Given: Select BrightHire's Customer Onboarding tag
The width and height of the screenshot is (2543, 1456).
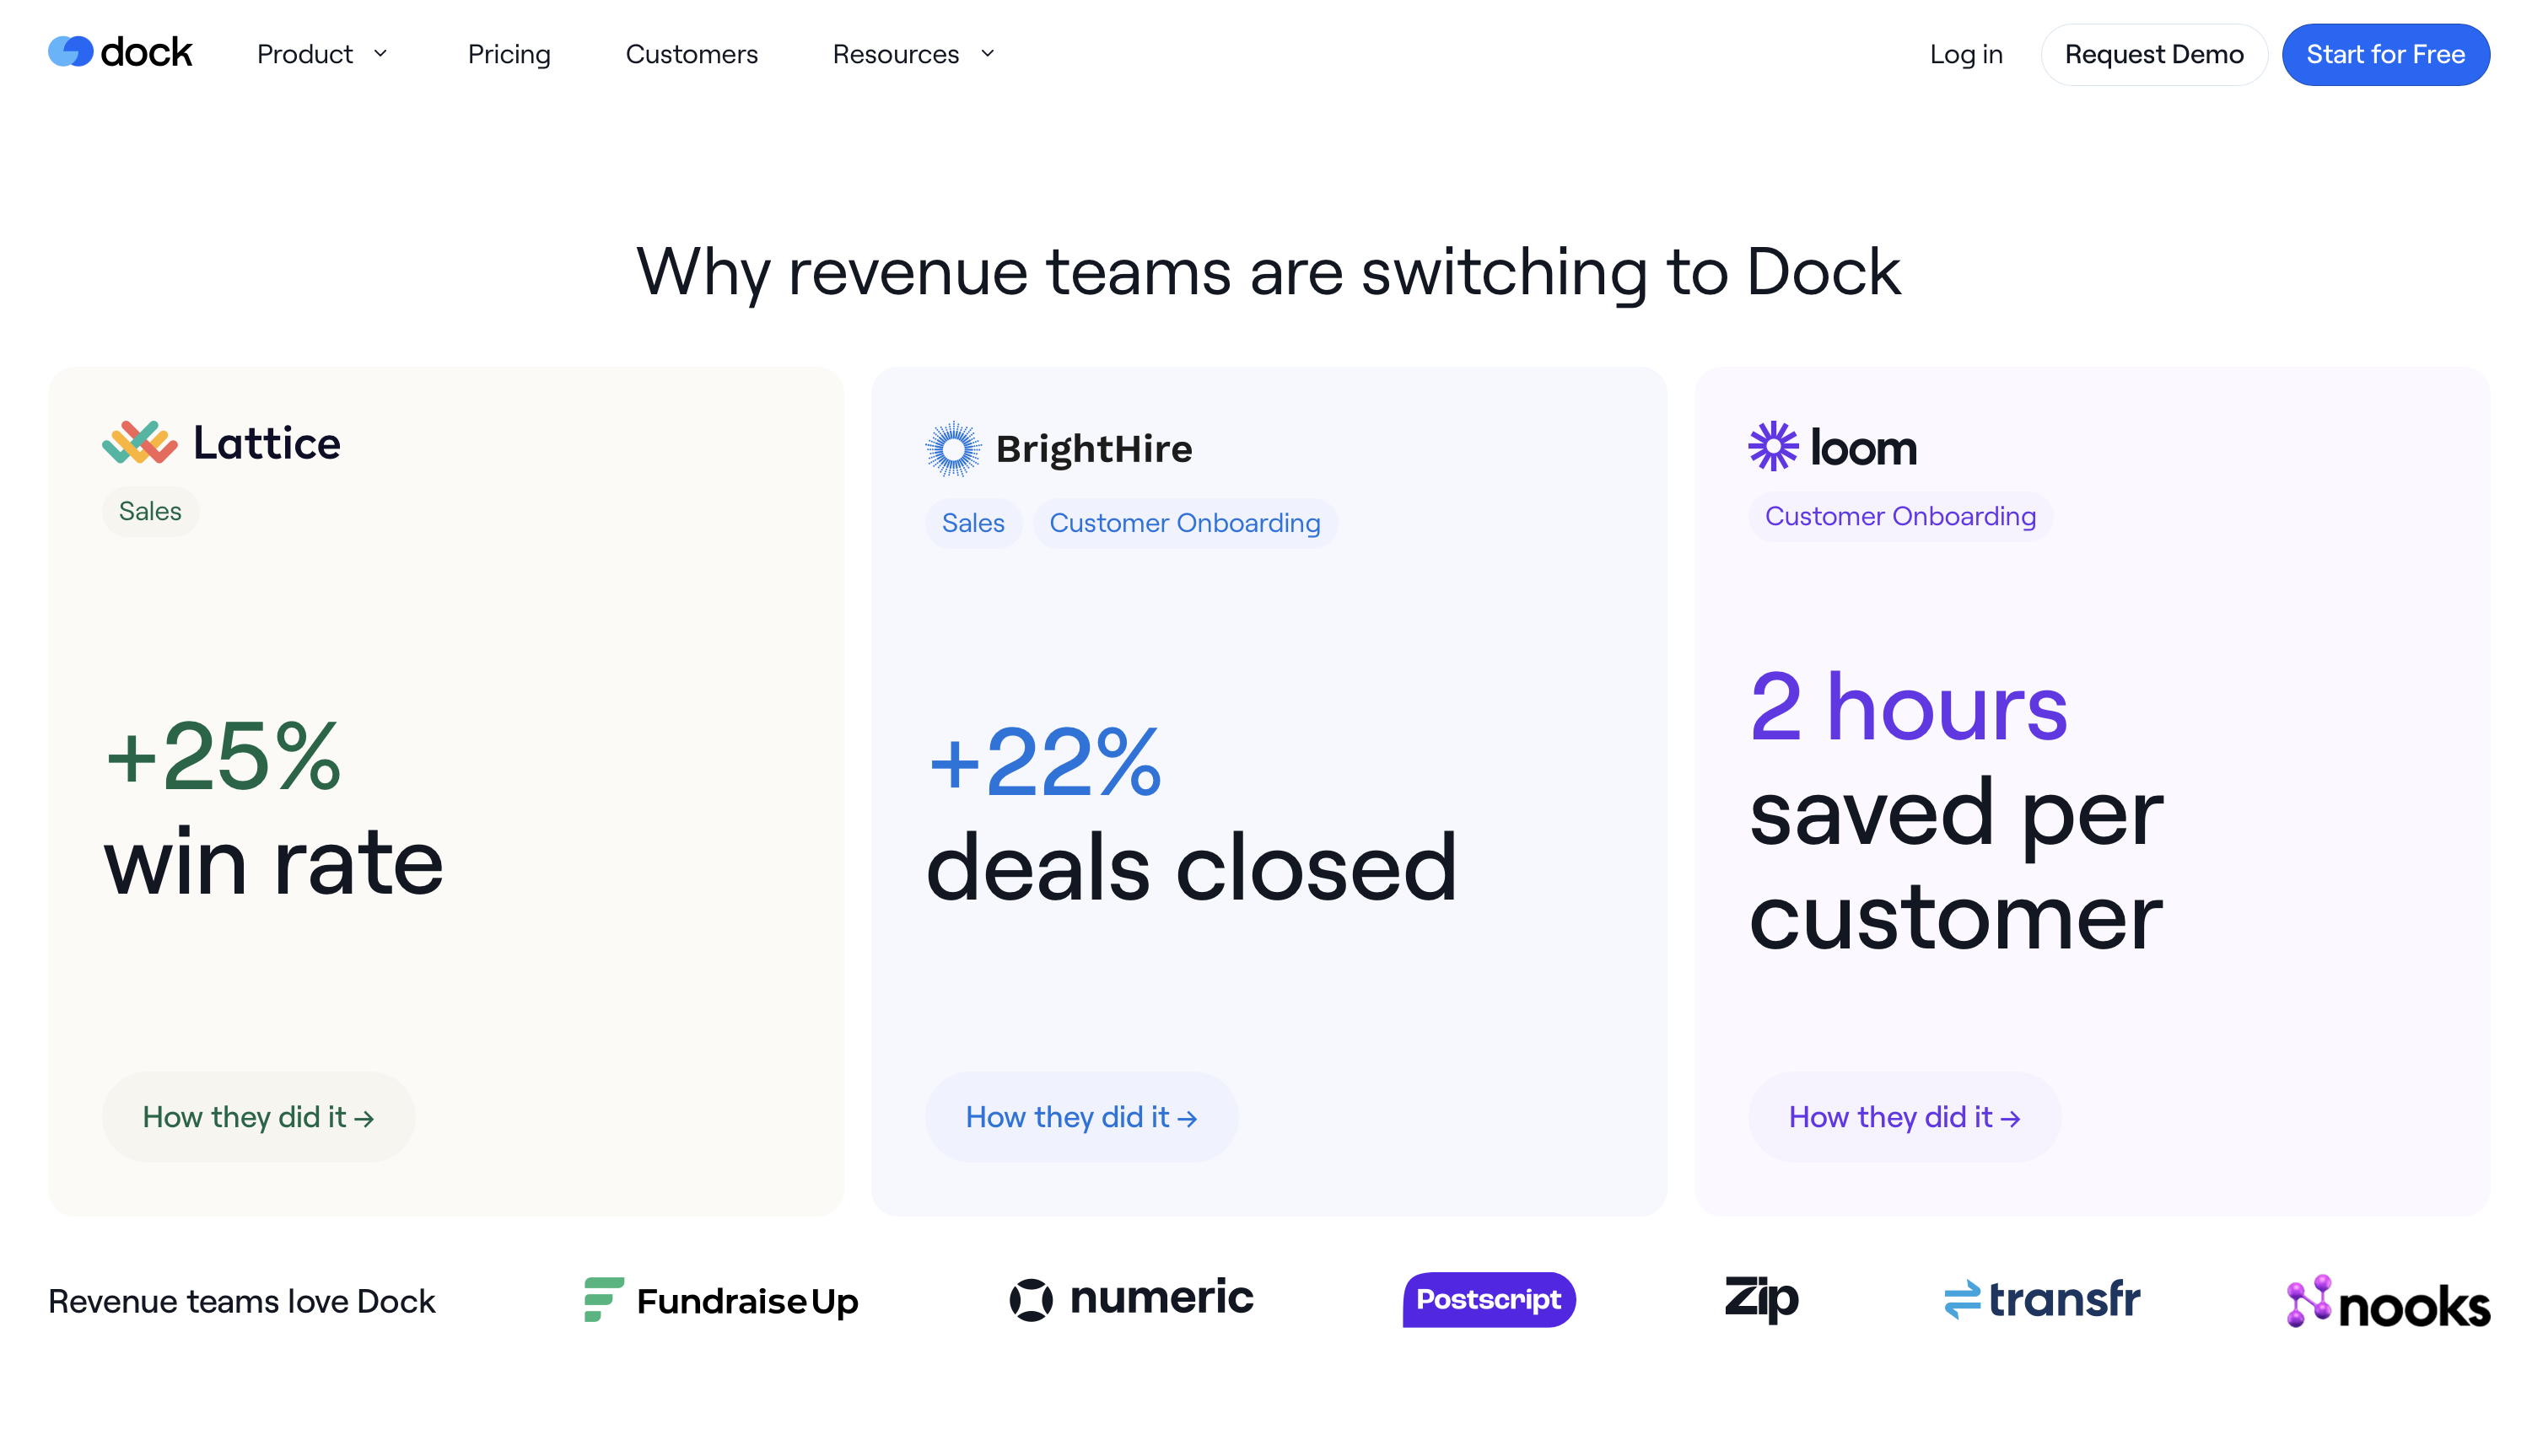Looking at the screenshot, I should (1184, 523).
